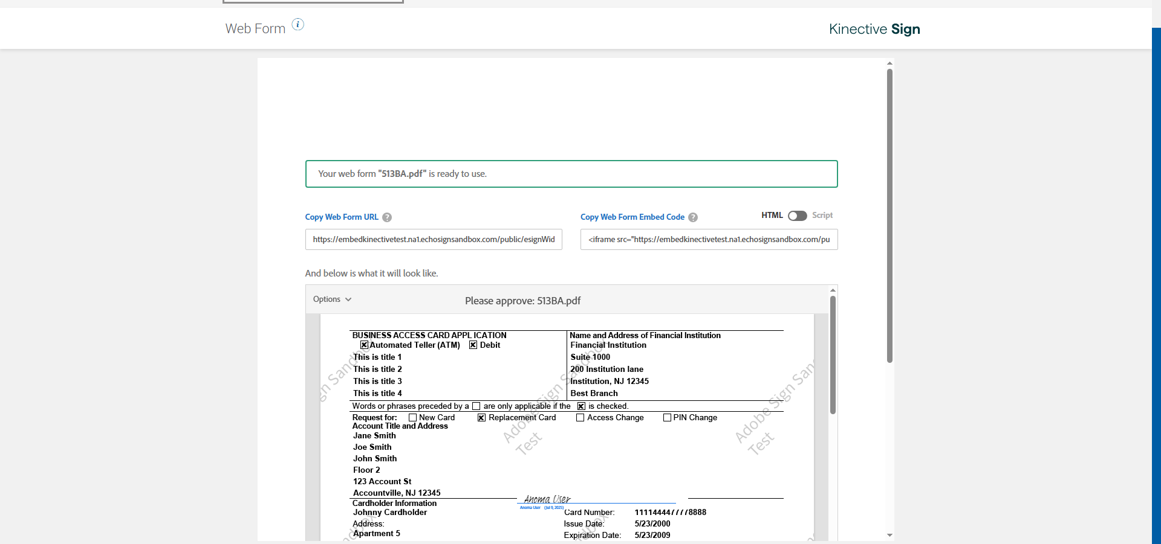This screenshot has width=1161, height=544.
Task: Click the Copy Web Form URL link
Action: [342, 217]
